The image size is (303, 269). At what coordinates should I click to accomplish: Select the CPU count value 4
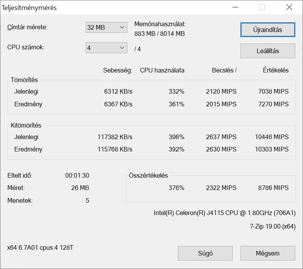89,48
